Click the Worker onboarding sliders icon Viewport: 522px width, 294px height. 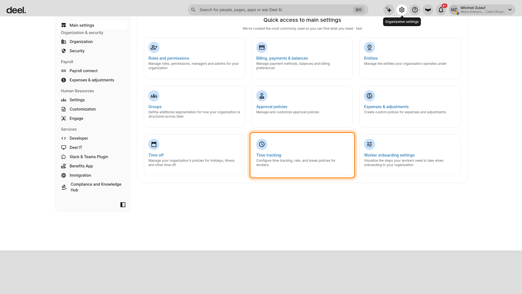pos(369,144)
